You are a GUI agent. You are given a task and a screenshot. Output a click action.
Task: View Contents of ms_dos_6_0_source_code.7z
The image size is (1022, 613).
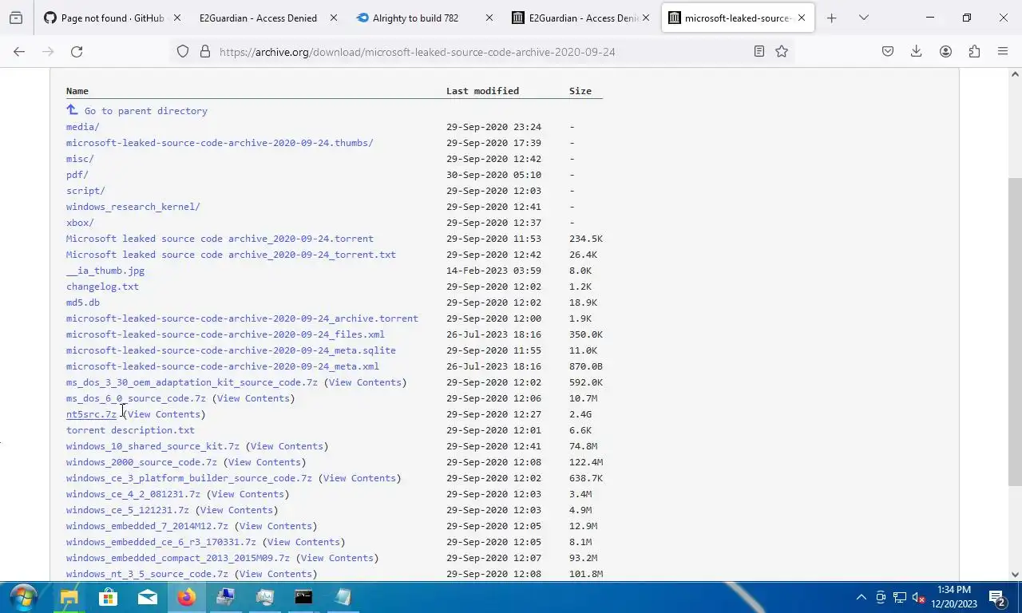click(253, 398)
